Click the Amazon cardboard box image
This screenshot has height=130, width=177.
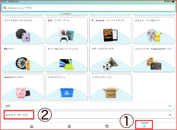point(111,93)
